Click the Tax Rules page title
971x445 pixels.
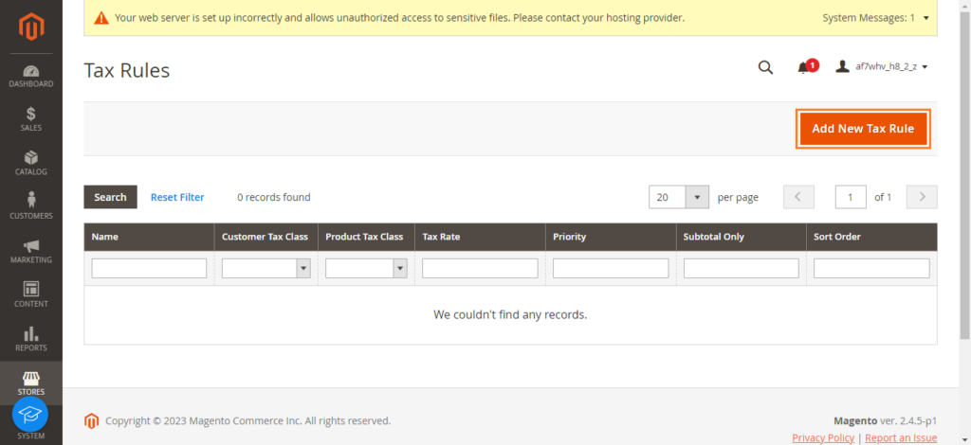(126, 70)
